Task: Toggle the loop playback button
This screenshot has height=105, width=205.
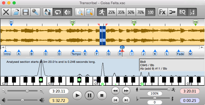Action: pyautogui.click(x=57, y=12)
